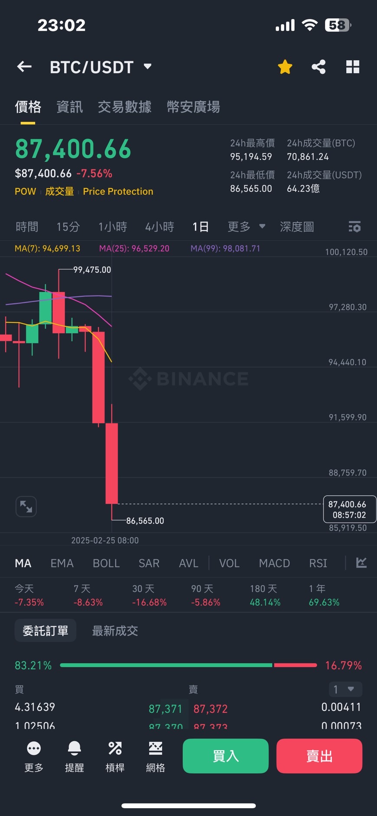This screenshot has width=377, height=816.
Task: Open the four-square grid menu icon
Action: 353,67
